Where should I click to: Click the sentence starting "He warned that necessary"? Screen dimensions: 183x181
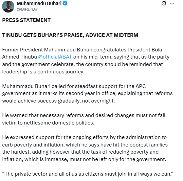84,119
